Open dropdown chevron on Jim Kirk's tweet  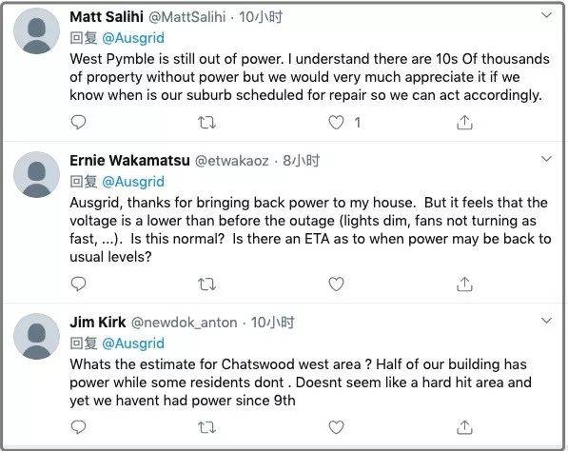tap(546, 321)
